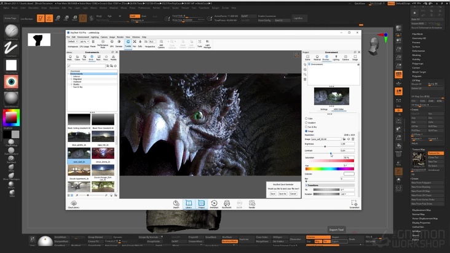This screenshot has height=253, width=450.
Task: Click the Hue rainbow slider bar
Action: (330, 169)
